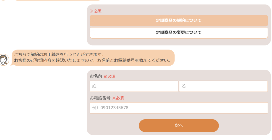Viewport: 272px width, 140px height.
Task: Choose 定期商品の変更について option
Action: click(x=179, y=33)
